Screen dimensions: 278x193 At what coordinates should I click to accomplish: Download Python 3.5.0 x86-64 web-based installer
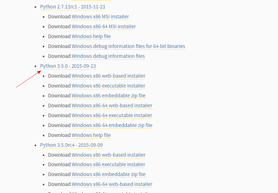click(112, 106)
